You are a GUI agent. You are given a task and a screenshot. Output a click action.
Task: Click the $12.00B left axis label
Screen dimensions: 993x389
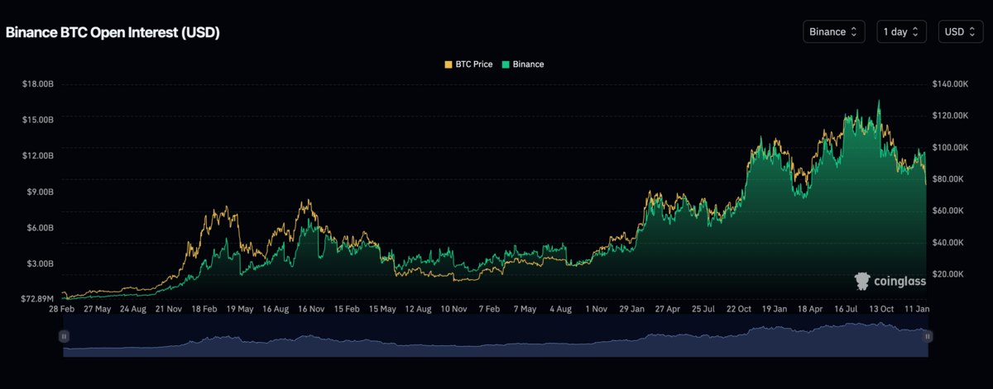[x=37, y=155]
